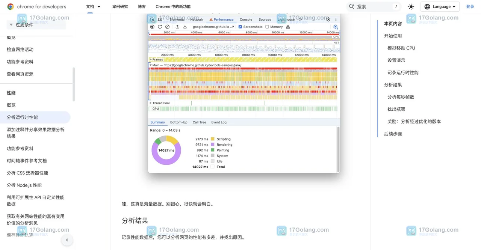Image resolution: width=481 pixels, height=250 pixels.
Task: Switch to the Sources tab
Action: (265, 20)
